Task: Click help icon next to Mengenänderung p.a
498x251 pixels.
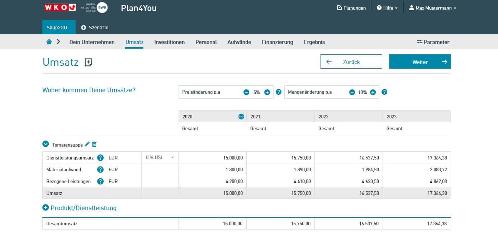Action: [384, 92]
